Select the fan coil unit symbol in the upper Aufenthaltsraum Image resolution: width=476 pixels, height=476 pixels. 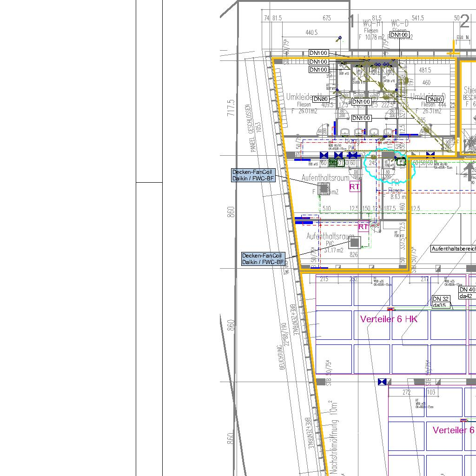point(324,189)
